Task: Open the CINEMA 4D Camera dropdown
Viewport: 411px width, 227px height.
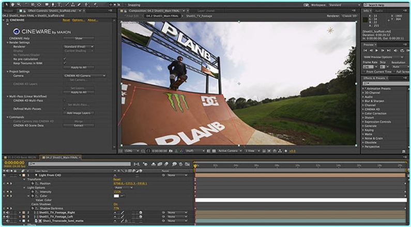Action: click(85, 76)
